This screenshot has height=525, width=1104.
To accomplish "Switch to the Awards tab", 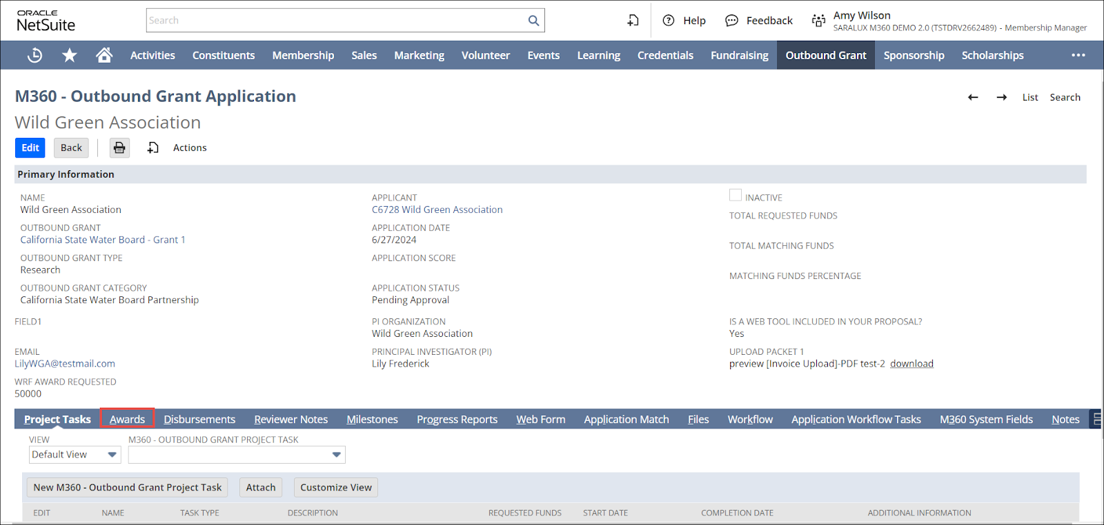I will pyautogui.click(x=127, y=419).
